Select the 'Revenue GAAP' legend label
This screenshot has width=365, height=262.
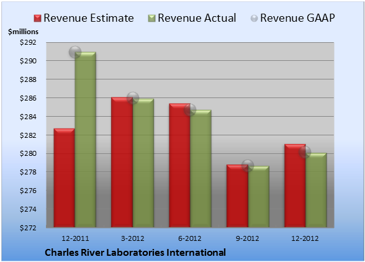tap(297, 18)
